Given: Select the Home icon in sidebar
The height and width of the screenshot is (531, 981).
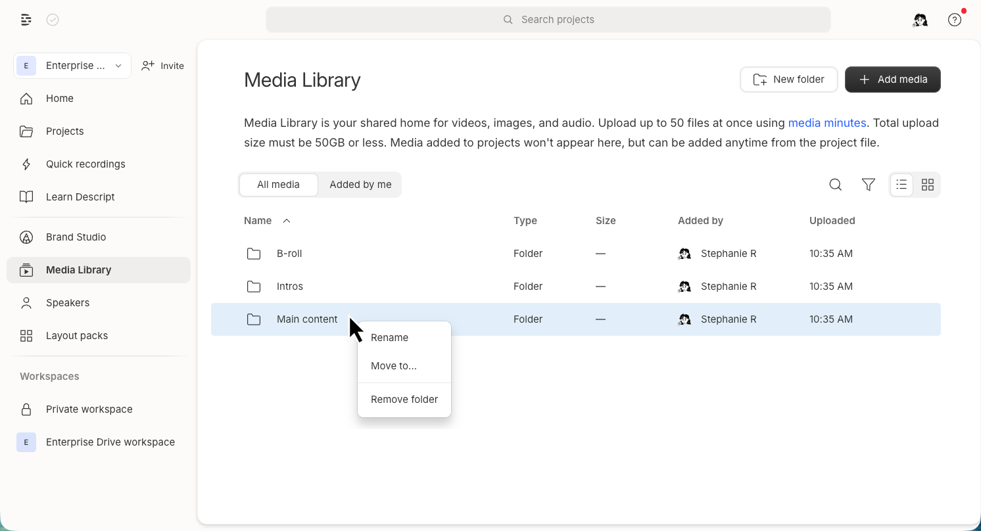Looking at the screenshot, I should tap(26, 98).
